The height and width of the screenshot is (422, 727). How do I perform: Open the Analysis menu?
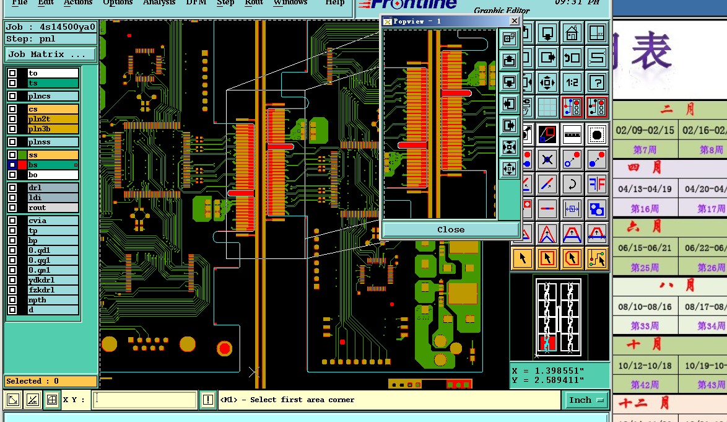(159, 2)
